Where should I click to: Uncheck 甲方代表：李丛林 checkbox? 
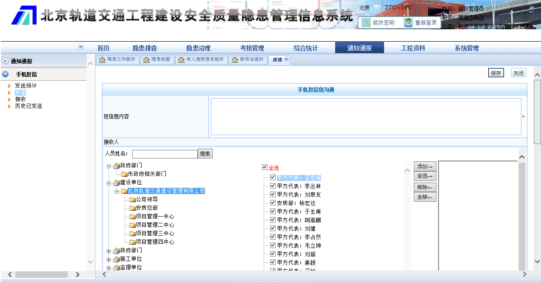tap(273, 186)
